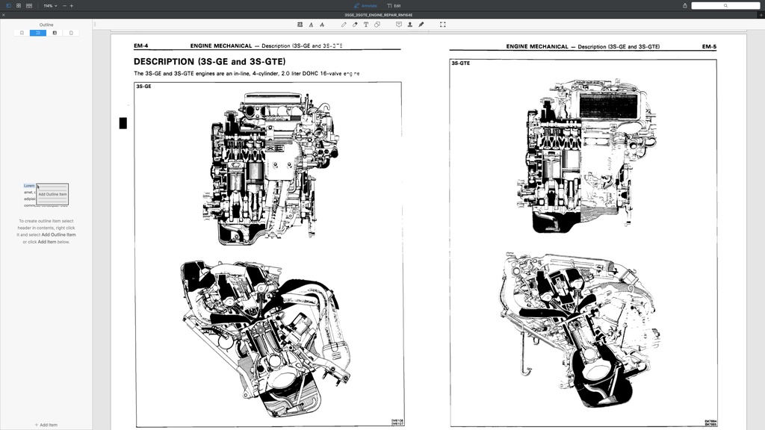Switch to the Annotate tab
This screenshot has width=765, height=430.
(x=365, y=6)
